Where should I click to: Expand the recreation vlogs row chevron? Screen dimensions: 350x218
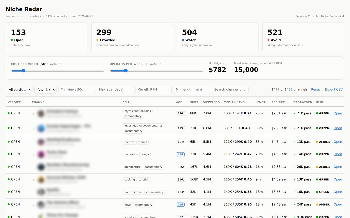pos(34,155)
